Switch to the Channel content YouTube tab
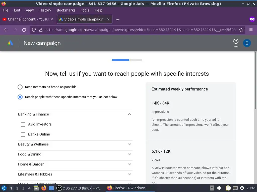This screenshot has height=192, width=257. pos(28,19)
